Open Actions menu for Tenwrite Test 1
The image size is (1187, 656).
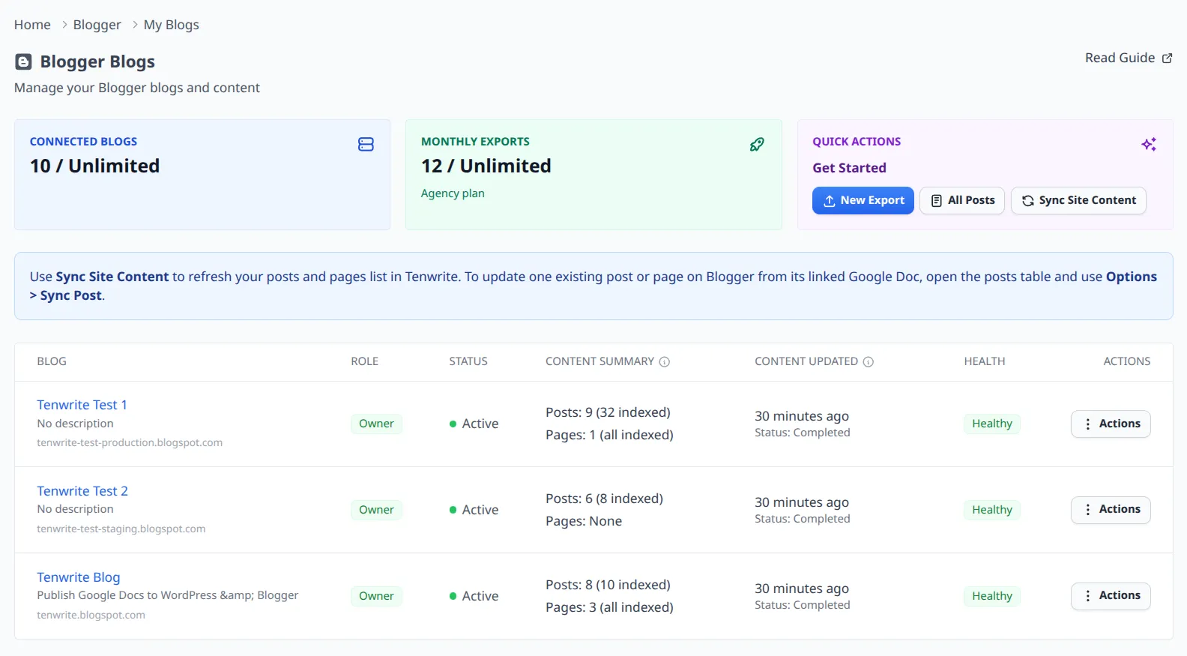[1111, 424]
